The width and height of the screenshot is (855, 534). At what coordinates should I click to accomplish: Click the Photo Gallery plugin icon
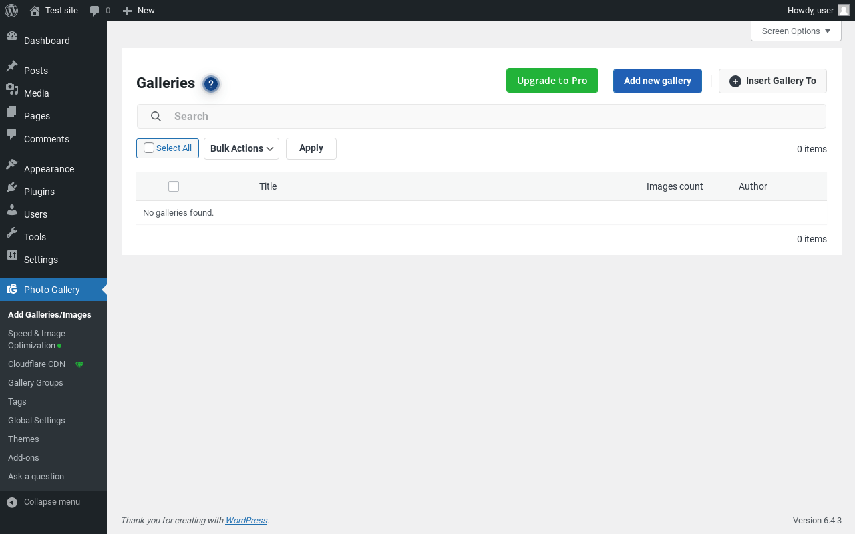click(12, 289)
